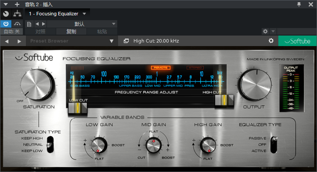
Task: Click the High Gain knob
Action: point(208,145)
